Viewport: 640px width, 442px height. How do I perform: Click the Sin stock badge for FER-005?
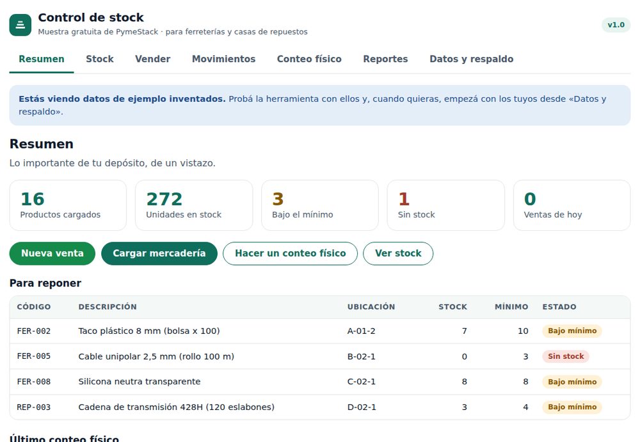[566, 356]
